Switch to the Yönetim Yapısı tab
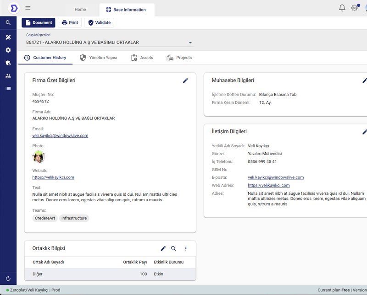 click(x=99, y=58)
